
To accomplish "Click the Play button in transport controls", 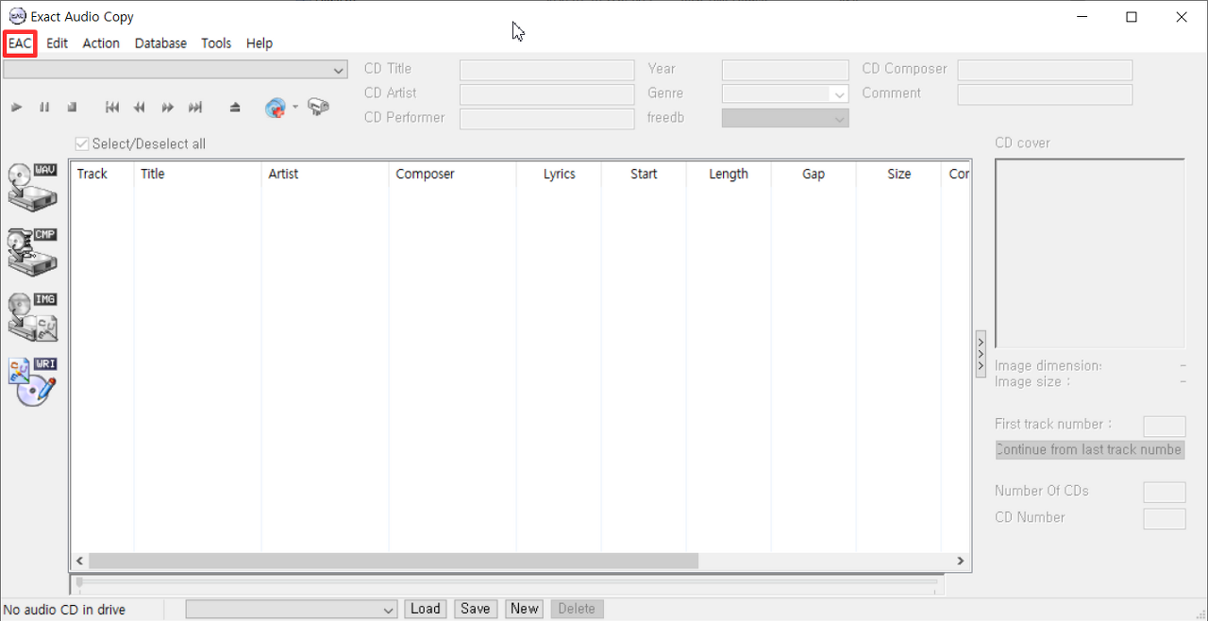I will [x=16, y=108].
